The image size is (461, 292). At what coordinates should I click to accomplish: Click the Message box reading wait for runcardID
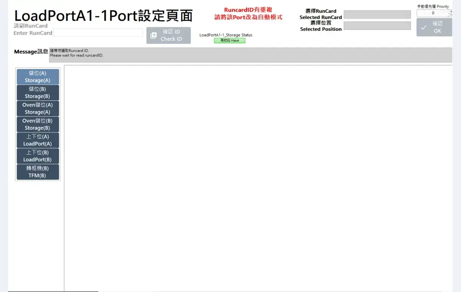(x=250, y=55)
